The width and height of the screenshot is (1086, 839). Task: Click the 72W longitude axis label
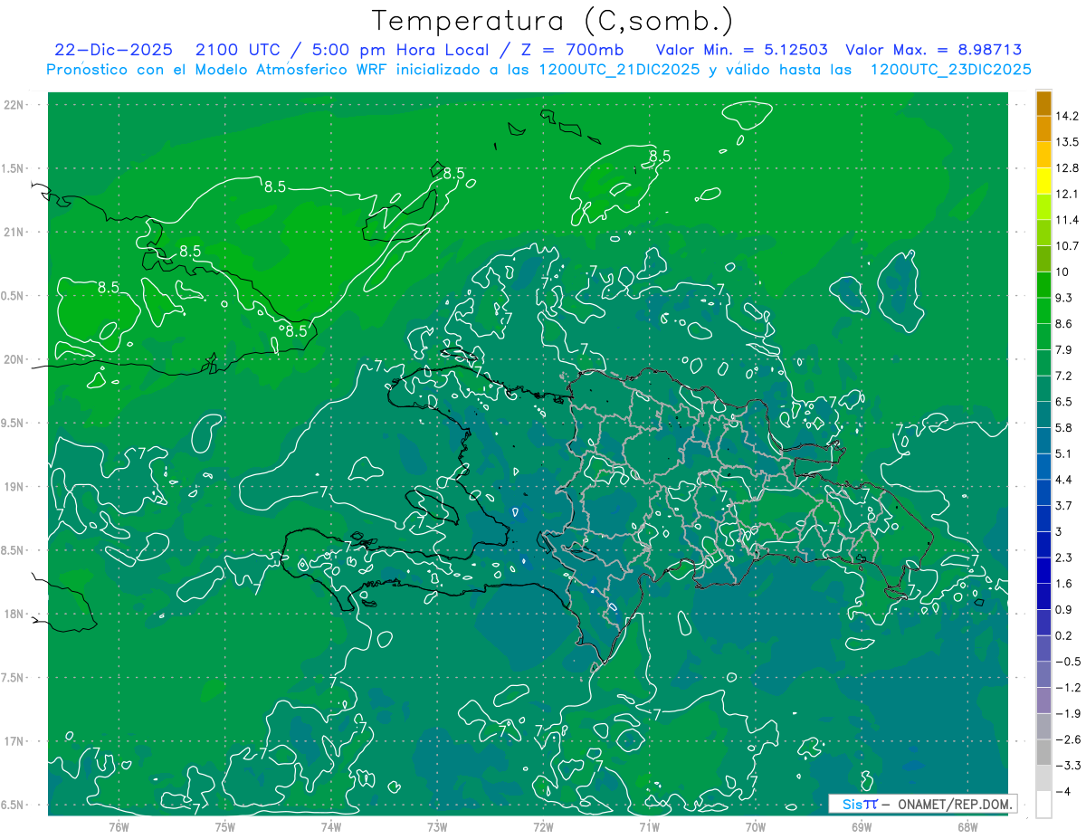[543, 826]
